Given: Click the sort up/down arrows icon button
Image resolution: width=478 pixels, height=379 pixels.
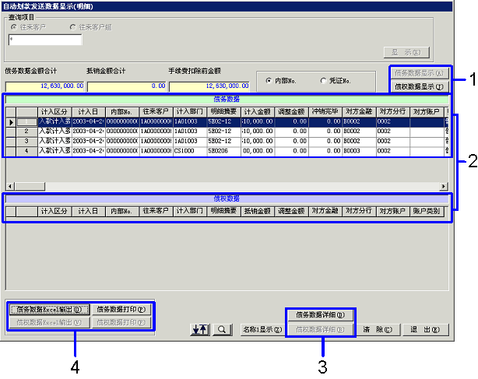Looking at the screenshot, I should click(x=200, y=329).
